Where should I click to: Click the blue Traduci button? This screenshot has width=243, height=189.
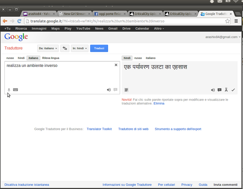click(x=99, y=48)
